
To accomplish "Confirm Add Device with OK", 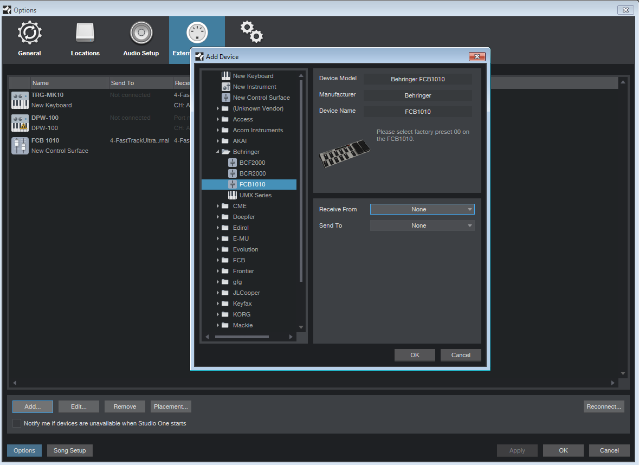I will pos(415,355).
